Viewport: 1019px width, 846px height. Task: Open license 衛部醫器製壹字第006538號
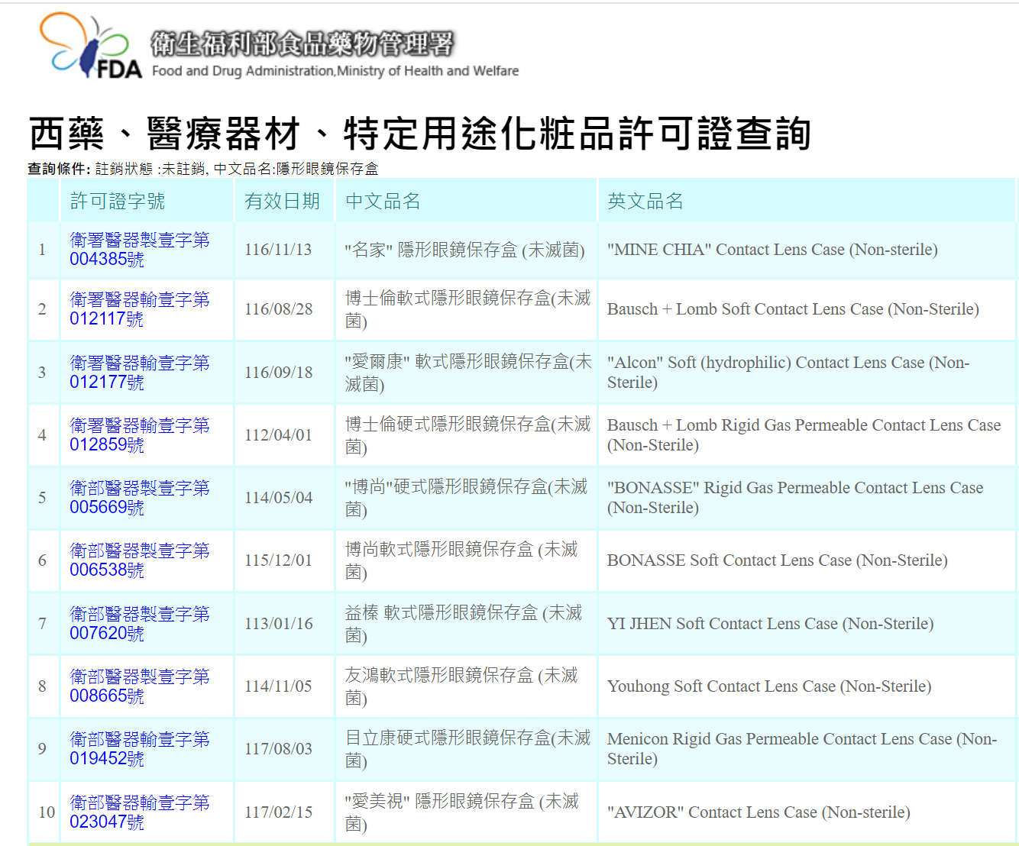coord(140,560)
